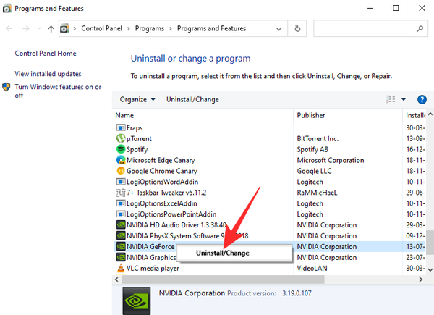
Task: Click the Google Chrome Canary icon
Action: pos(121,171)
